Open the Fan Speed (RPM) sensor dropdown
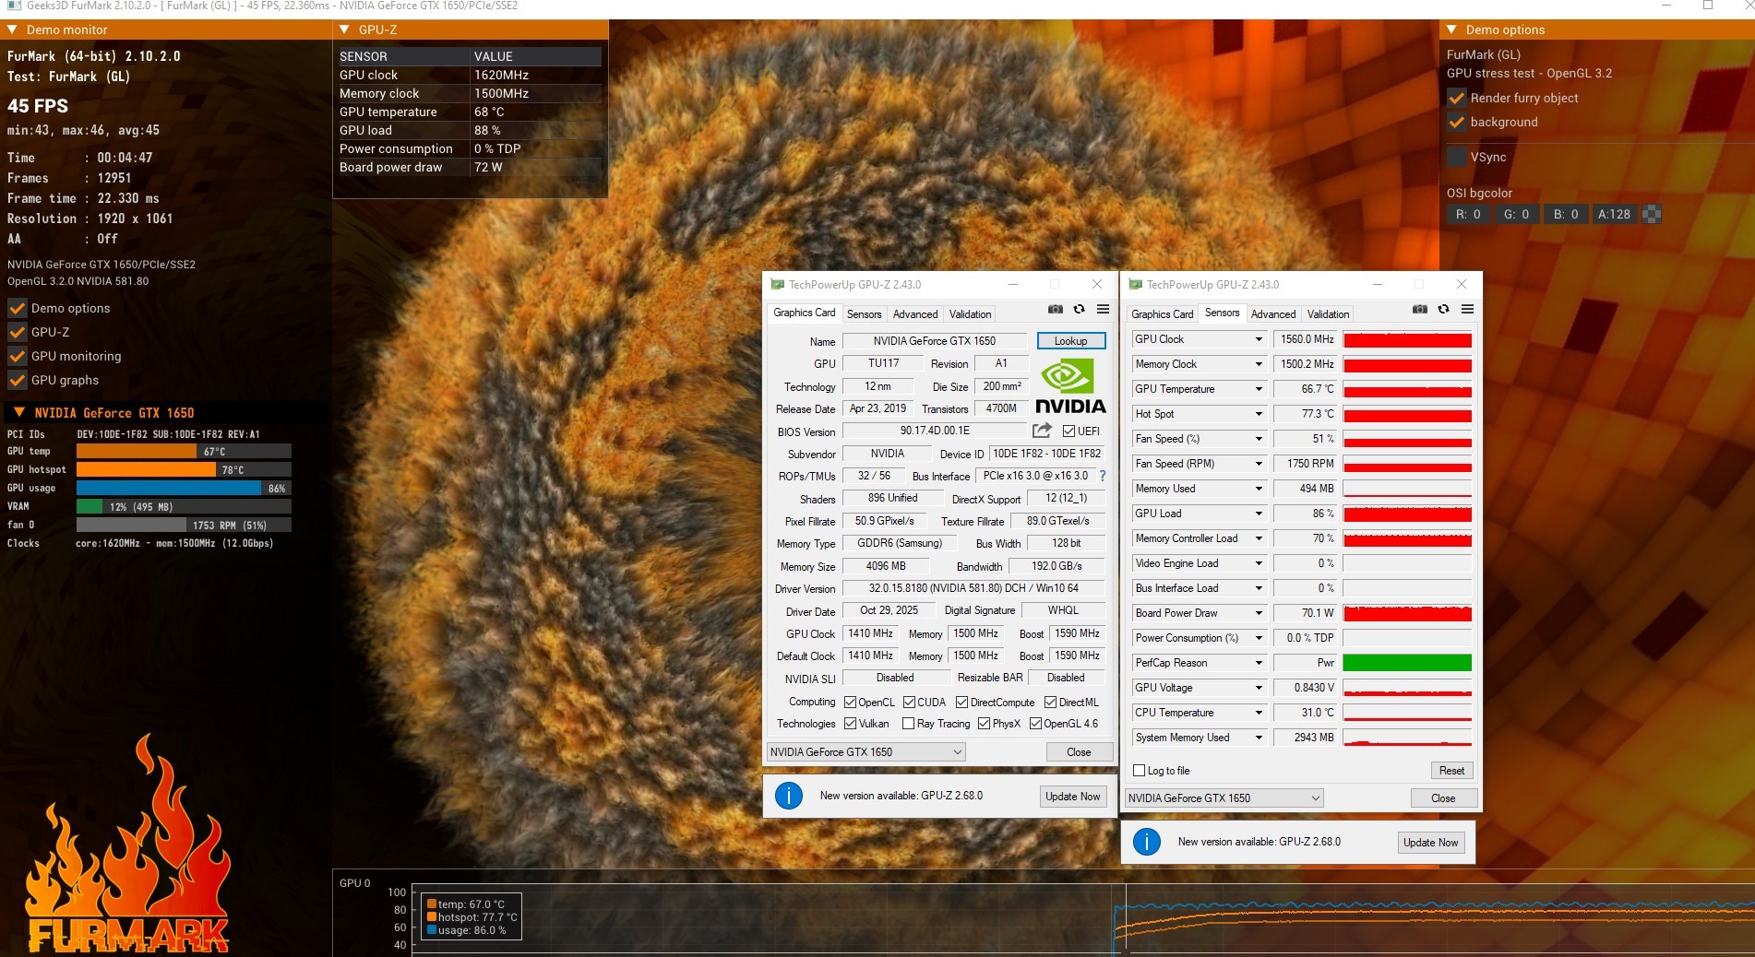Image resolution: width=1755 pixels, height=957 pixels. click(x=1259, y=464)
